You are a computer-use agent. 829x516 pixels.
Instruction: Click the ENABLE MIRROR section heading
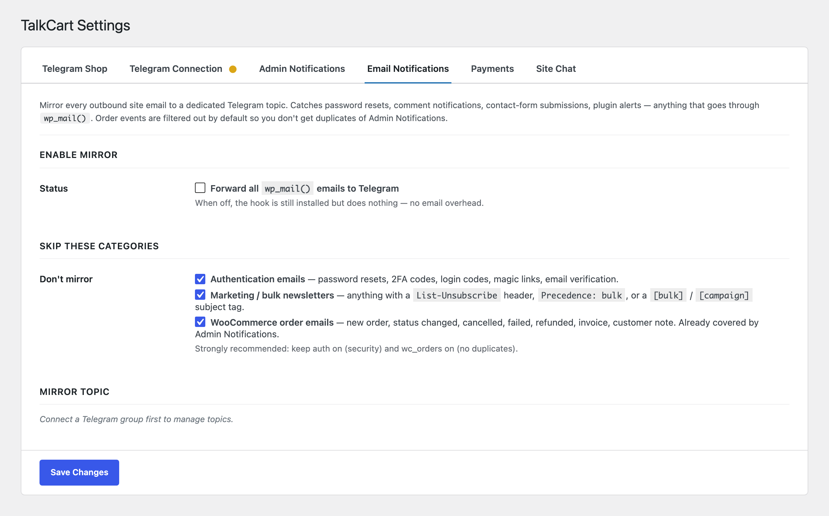point(78,155)
